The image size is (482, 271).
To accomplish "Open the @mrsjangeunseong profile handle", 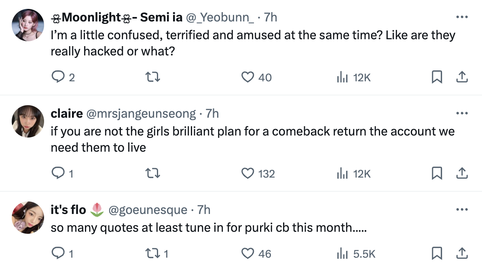I will click(140, 114).
